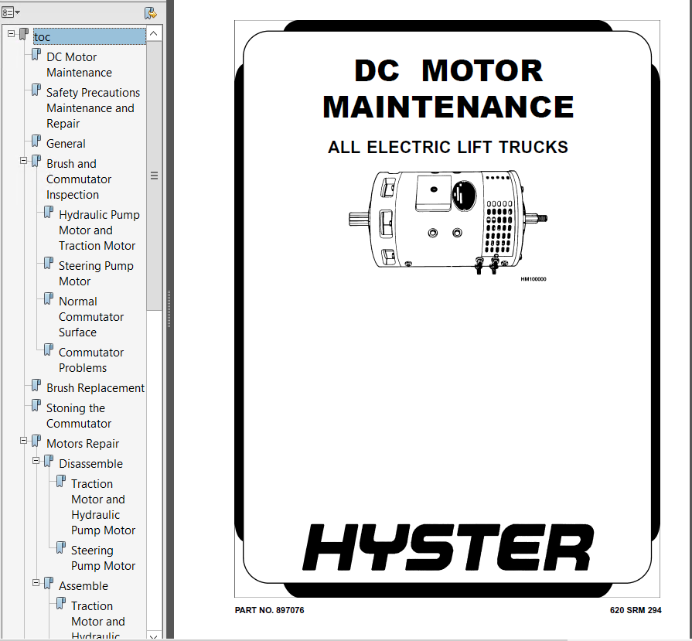
Task: Open Commutator Problems bookmark
Action: 91,360
